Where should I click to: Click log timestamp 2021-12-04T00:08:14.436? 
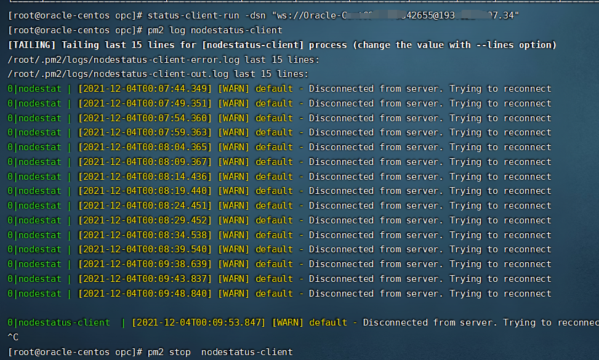click(145, 177)
